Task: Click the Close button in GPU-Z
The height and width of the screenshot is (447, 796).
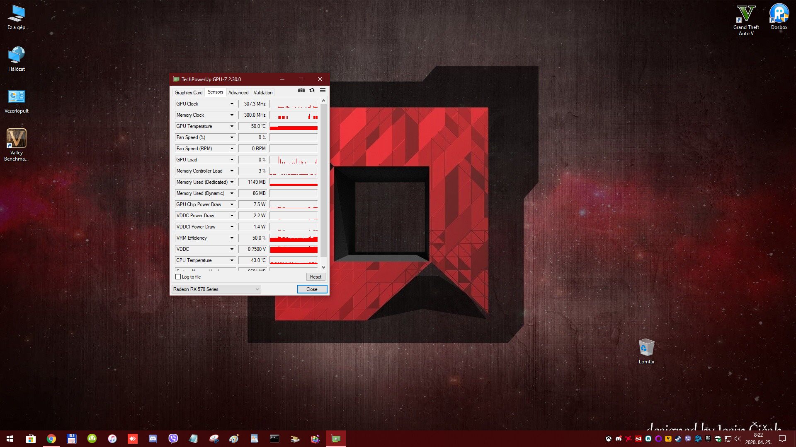Action: coord(312,289)
